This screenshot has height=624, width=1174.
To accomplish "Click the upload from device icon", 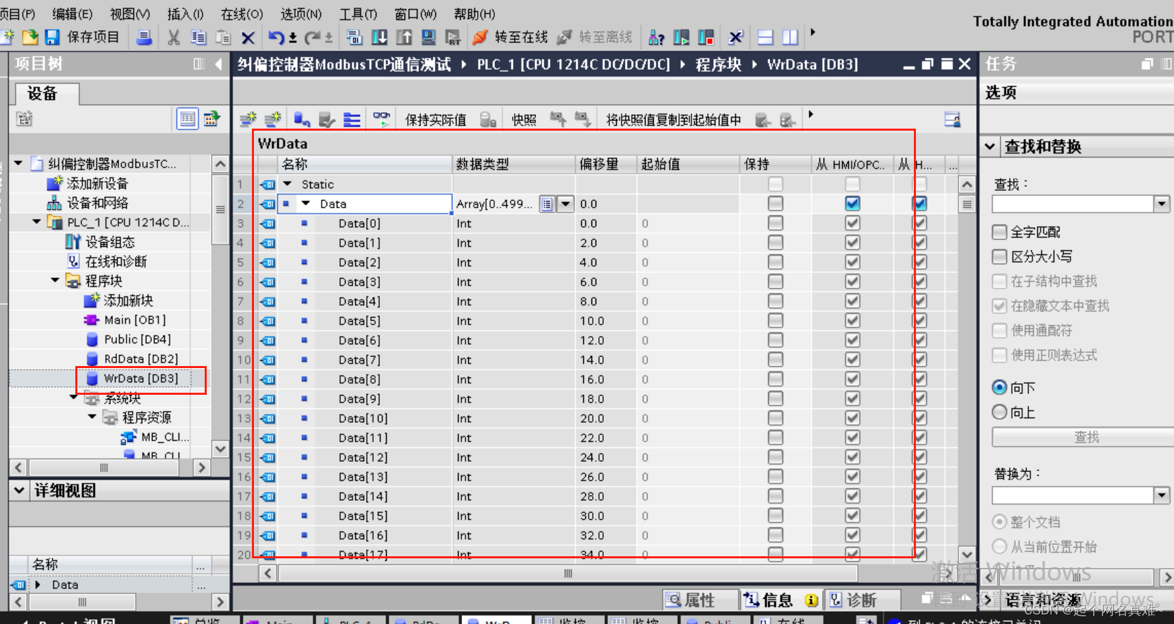I will pos(404,37).
